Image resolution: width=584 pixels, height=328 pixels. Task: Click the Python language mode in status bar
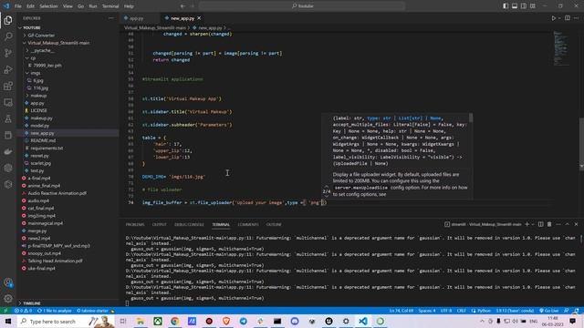pos(481,311)
